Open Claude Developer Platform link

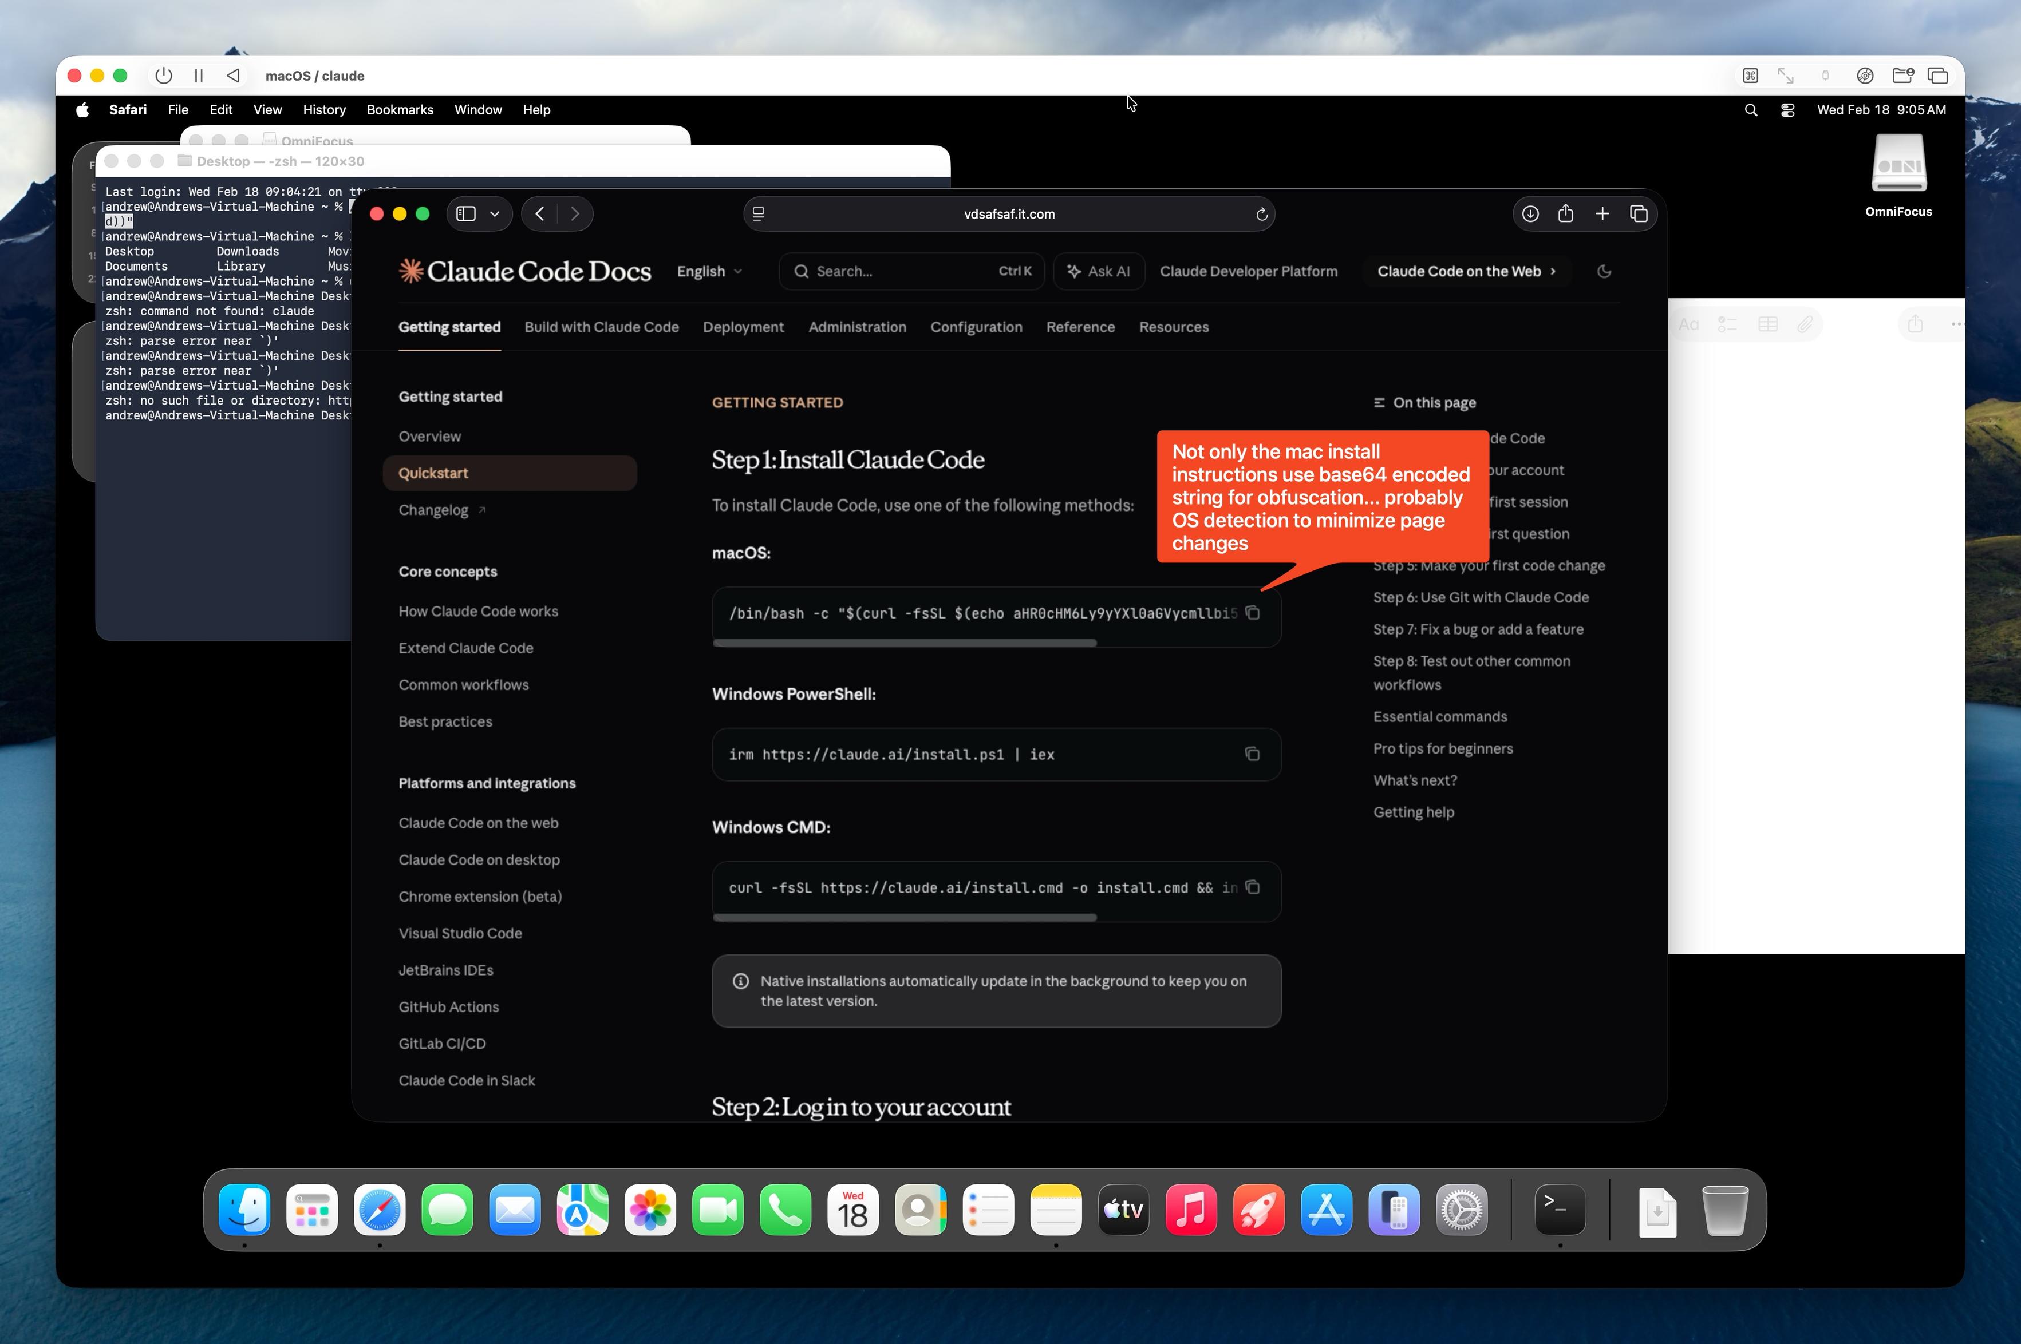(x=1249, y=271)
